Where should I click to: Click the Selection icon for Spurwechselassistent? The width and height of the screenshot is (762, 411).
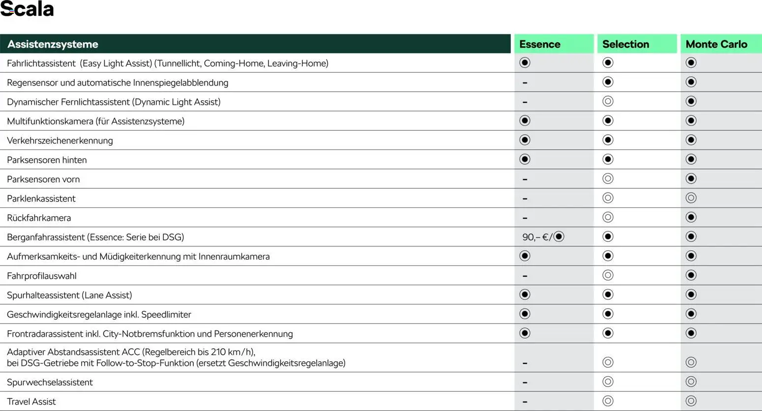[608, 382]
